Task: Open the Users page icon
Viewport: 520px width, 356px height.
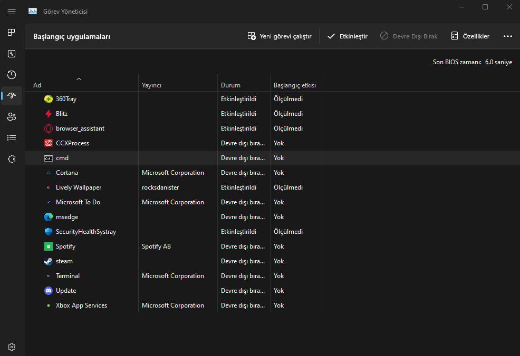Action: point(12,116)
